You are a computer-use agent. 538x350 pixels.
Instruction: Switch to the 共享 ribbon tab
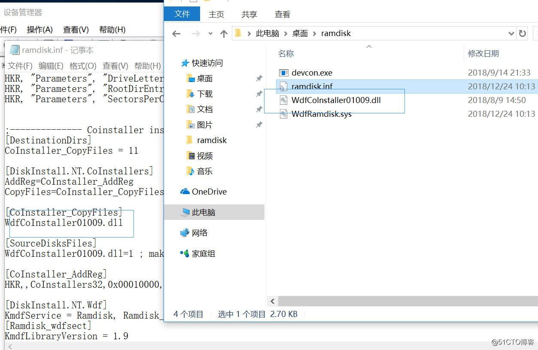(x=249, y=14)
